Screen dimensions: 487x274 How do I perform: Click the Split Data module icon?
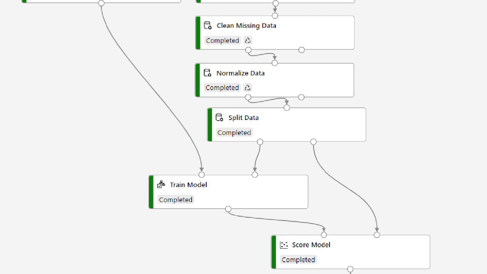pos(219,117)
